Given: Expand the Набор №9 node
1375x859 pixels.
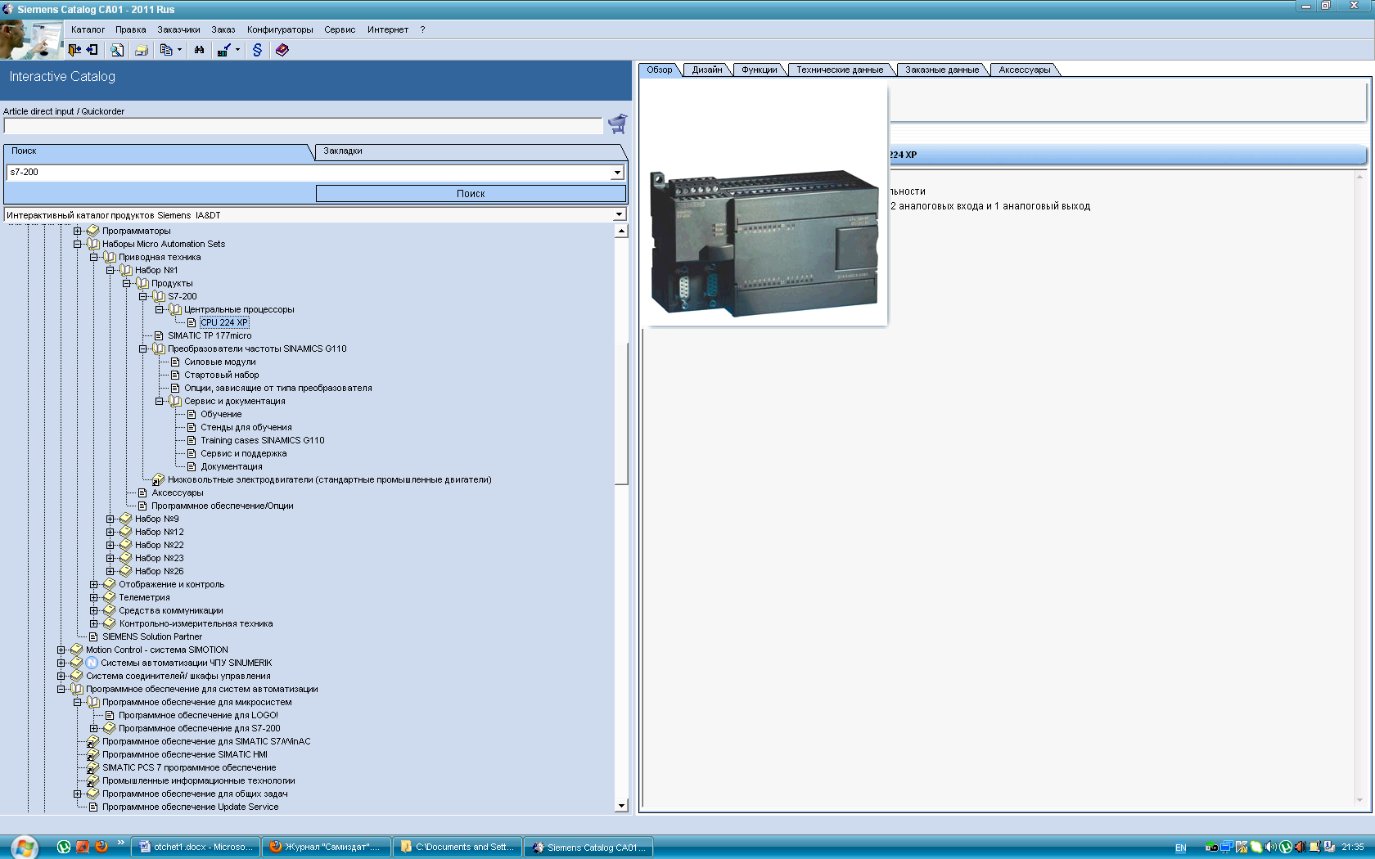Looking at the screenshot, I should pyautogui.click(x=110, y=519).
